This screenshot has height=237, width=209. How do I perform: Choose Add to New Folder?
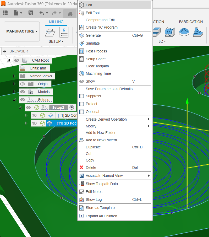pyautogui.click(x=101, y=133)
